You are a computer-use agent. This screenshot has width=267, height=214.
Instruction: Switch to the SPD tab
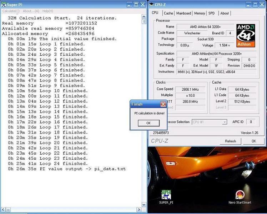point(211,13)
